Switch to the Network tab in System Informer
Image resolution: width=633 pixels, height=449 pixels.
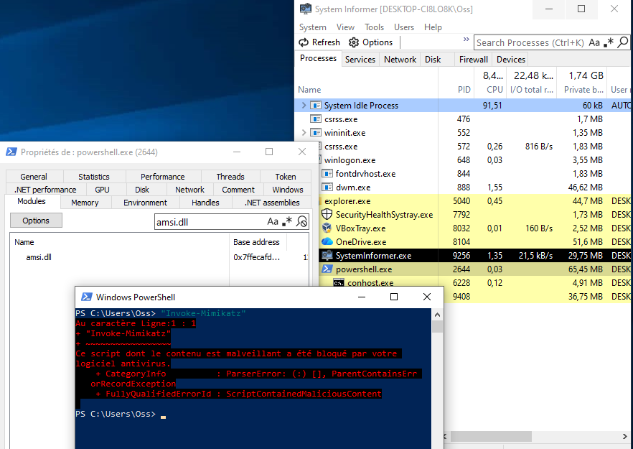coord(400,60)
